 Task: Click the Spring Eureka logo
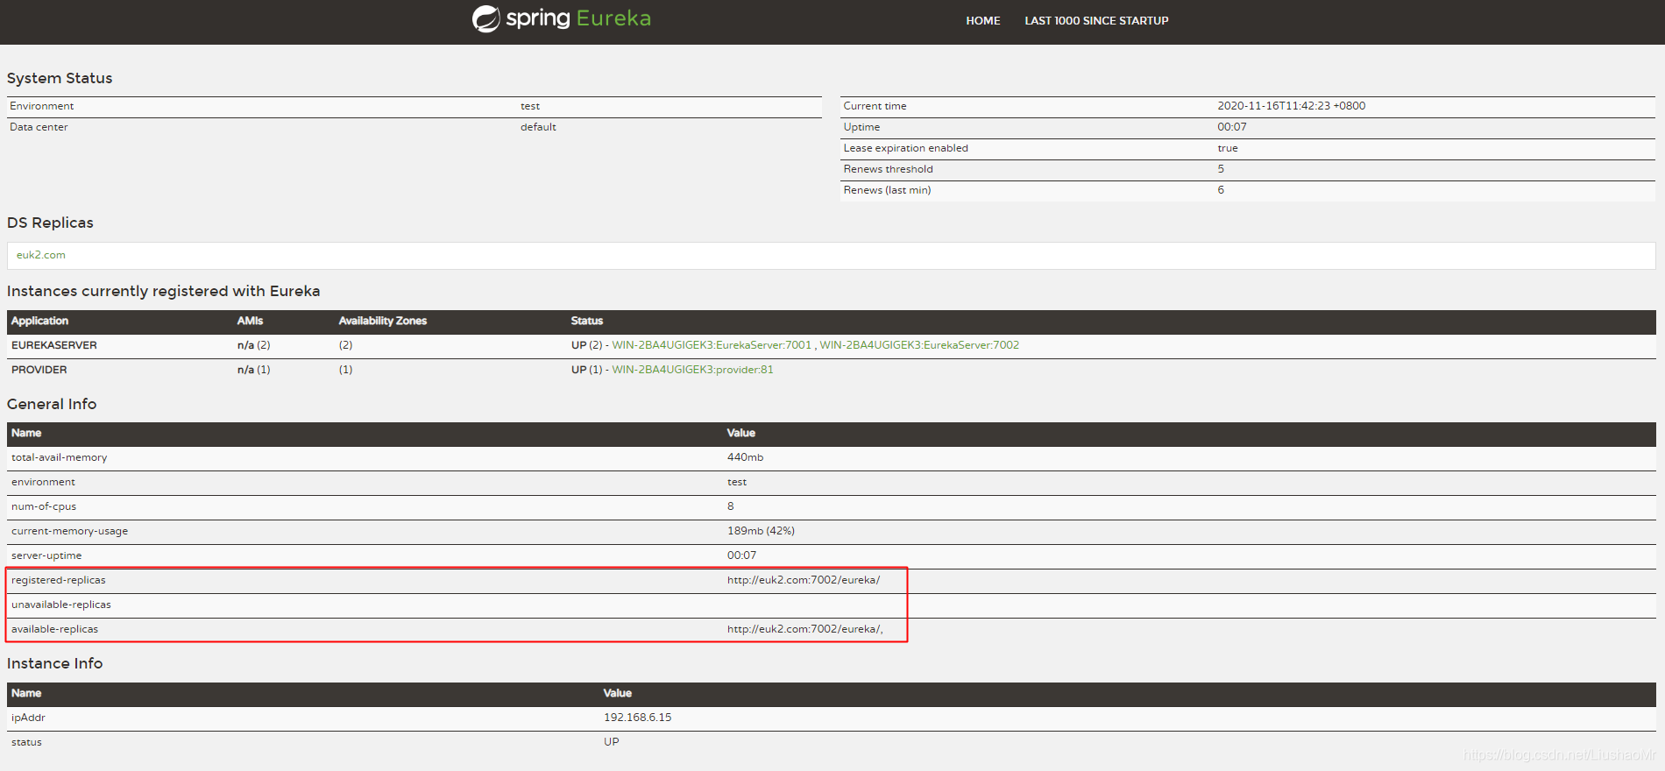tap(562, 18)
